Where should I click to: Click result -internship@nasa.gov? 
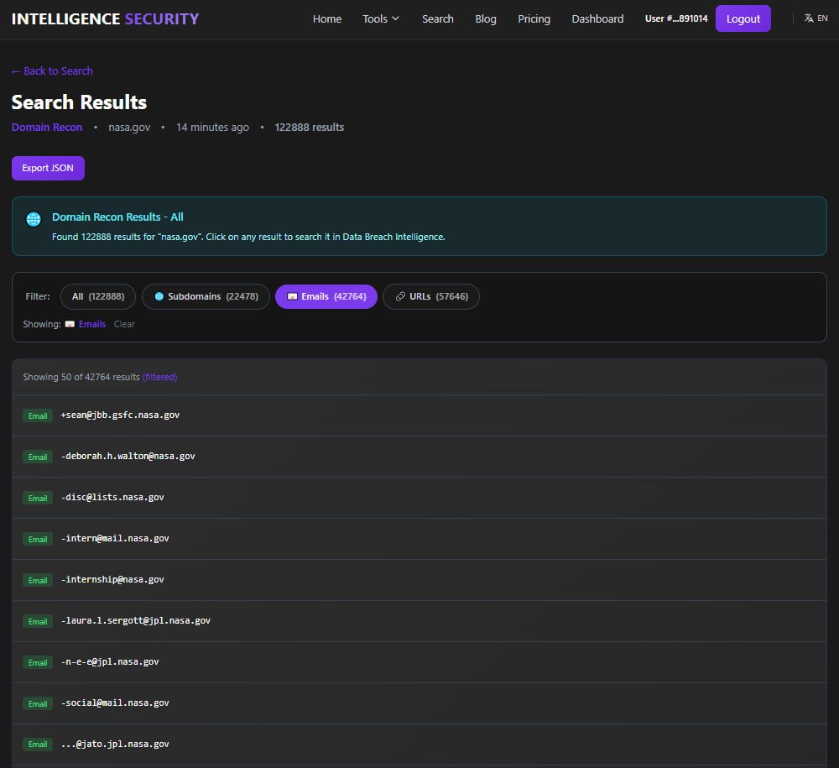(419, 580)
